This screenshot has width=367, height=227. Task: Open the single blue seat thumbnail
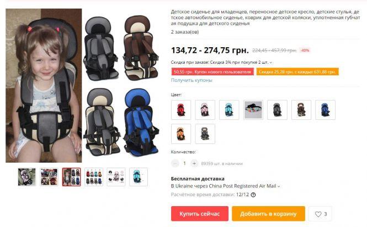pos(139,177)
